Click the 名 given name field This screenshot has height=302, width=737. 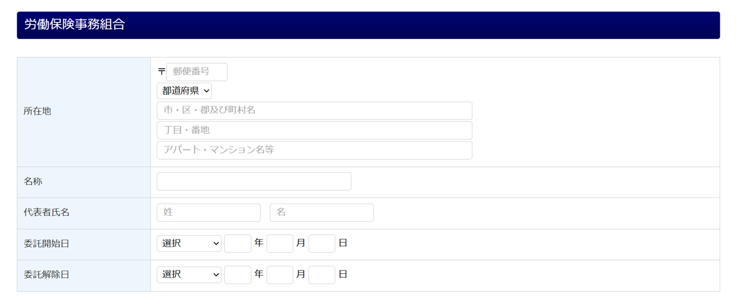point(321,212)
